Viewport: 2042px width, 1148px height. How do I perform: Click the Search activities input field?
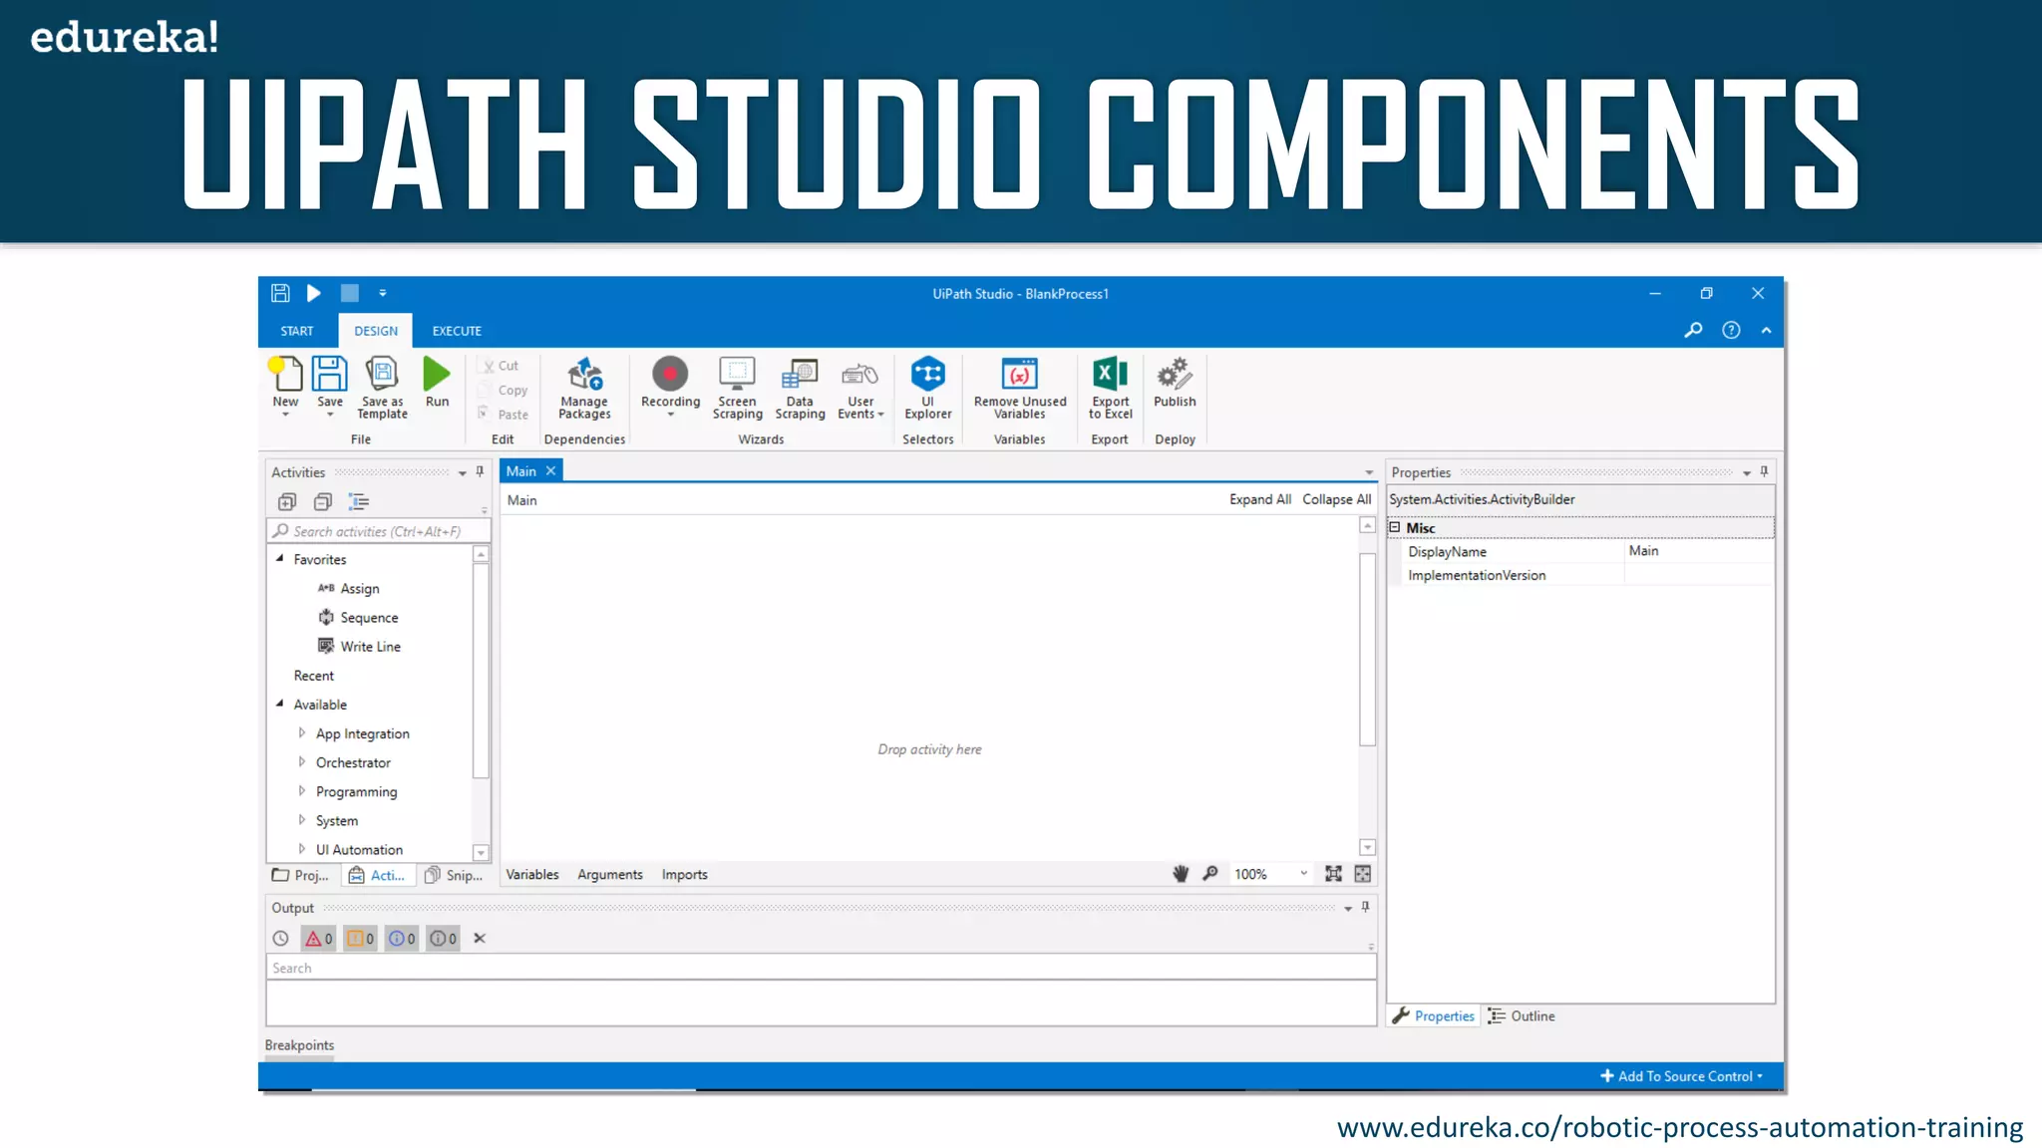(379, 531)
